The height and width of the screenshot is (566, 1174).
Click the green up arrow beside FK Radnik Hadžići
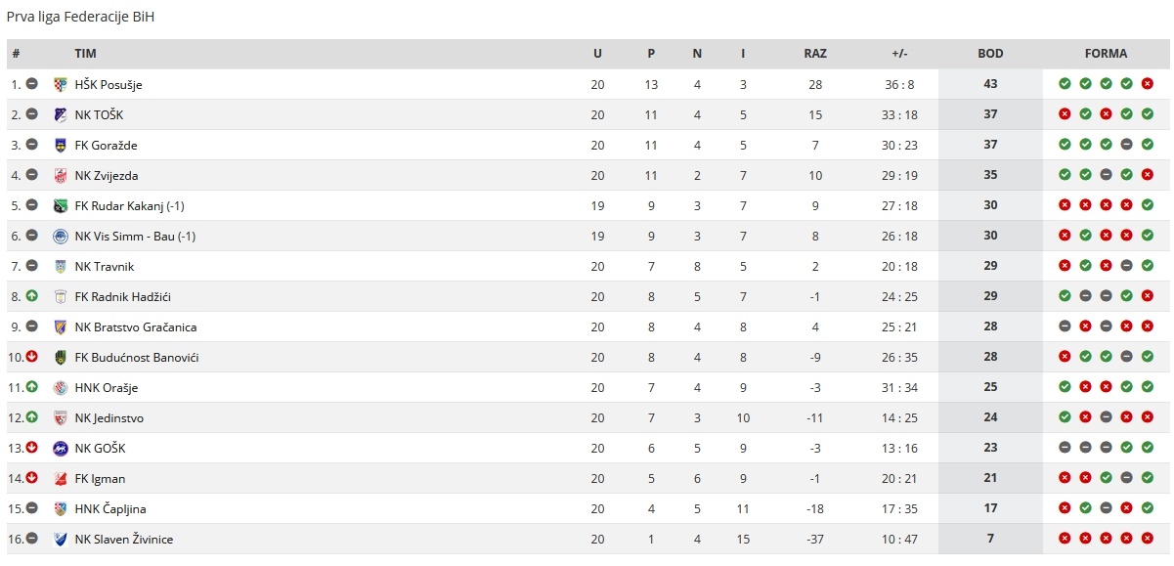(32, 296)
